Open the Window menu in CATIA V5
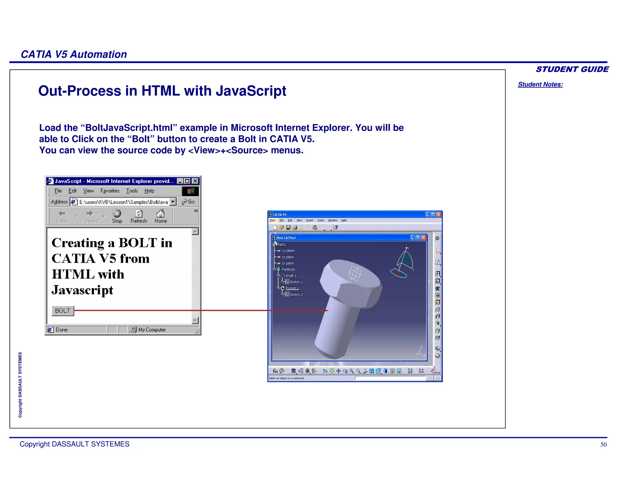 coord(333,220)
